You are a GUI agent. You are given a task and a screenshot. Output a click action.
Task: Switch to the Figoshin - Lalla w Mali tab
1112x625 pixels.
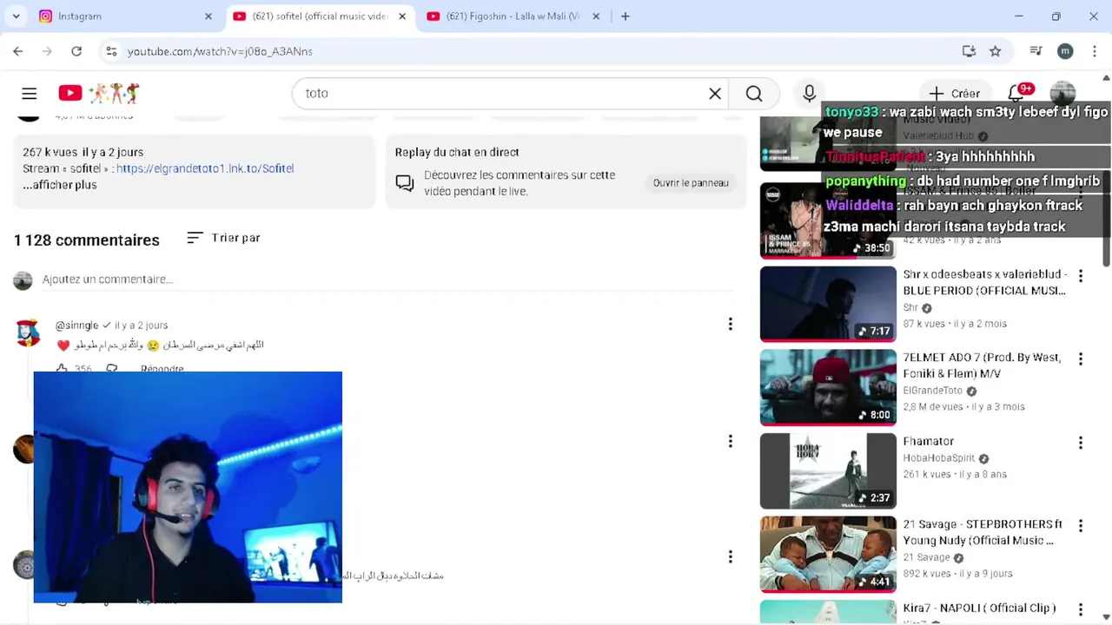(x=513, y=16)
